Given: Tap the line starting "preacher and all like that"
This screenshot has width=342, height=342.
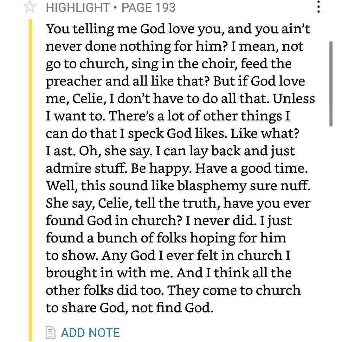Looking at the screenshot, I should coord(175,81).
